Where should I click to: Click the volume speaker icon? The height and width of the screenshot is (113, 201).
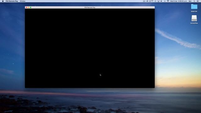(161, 1)
